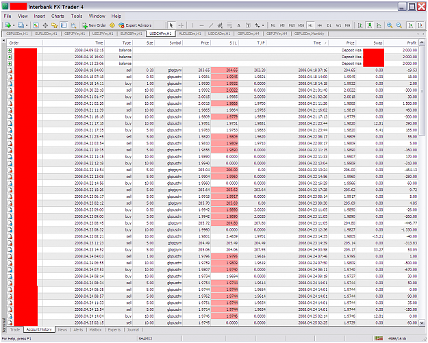Select the M1 timeframe
The image size is (428, 343).
coord(273,25)
